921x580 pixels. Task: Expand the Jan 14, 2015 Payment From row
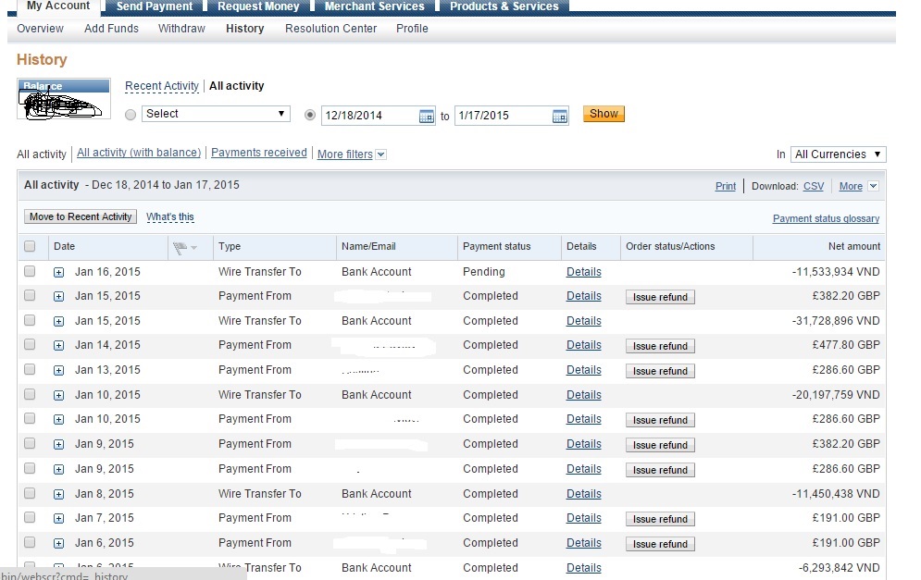click(x=58, y=346)
